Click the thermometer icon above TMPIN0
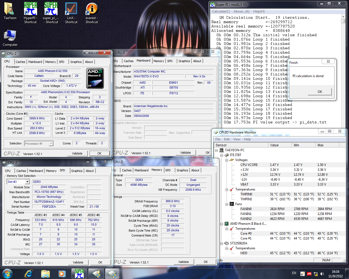 click(x=232, y=189)
